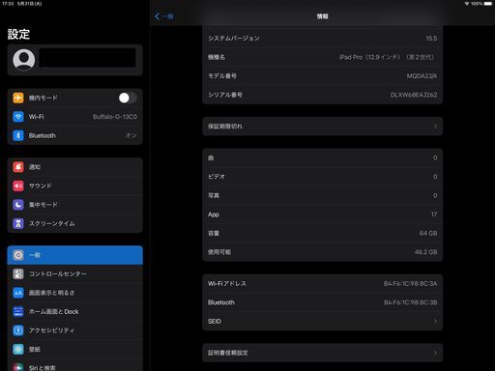
Task: Select the Wi-Fi address value
Action: [410, 283]
